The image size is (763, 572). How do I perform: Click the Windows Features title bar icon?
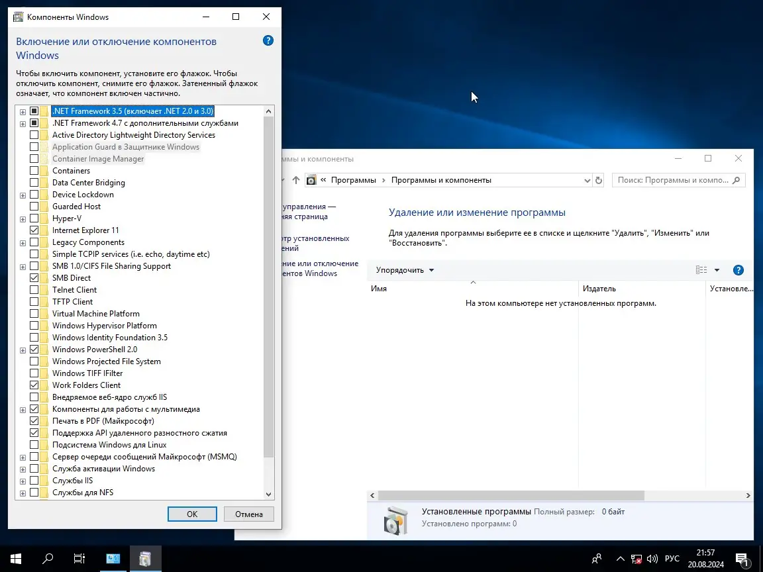[x=18, y=17]
